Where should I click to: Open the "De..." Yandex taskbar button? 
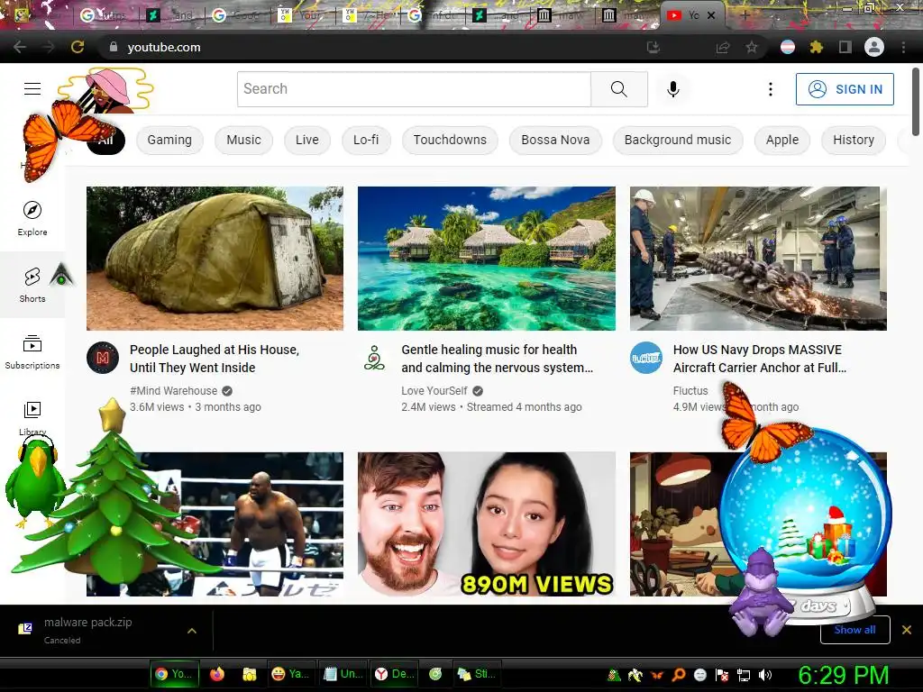395,674
